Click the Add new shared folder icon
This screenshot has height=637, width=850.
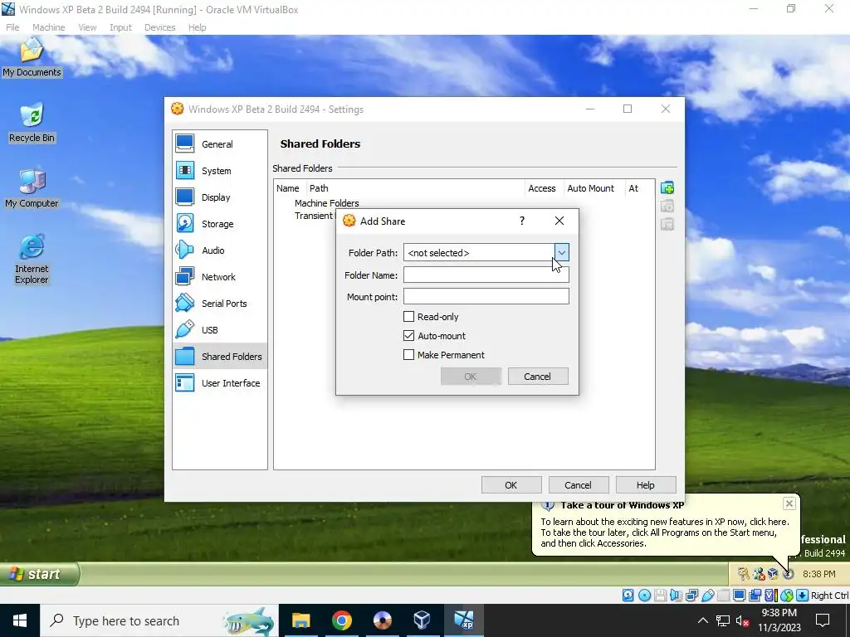[667, 188]
